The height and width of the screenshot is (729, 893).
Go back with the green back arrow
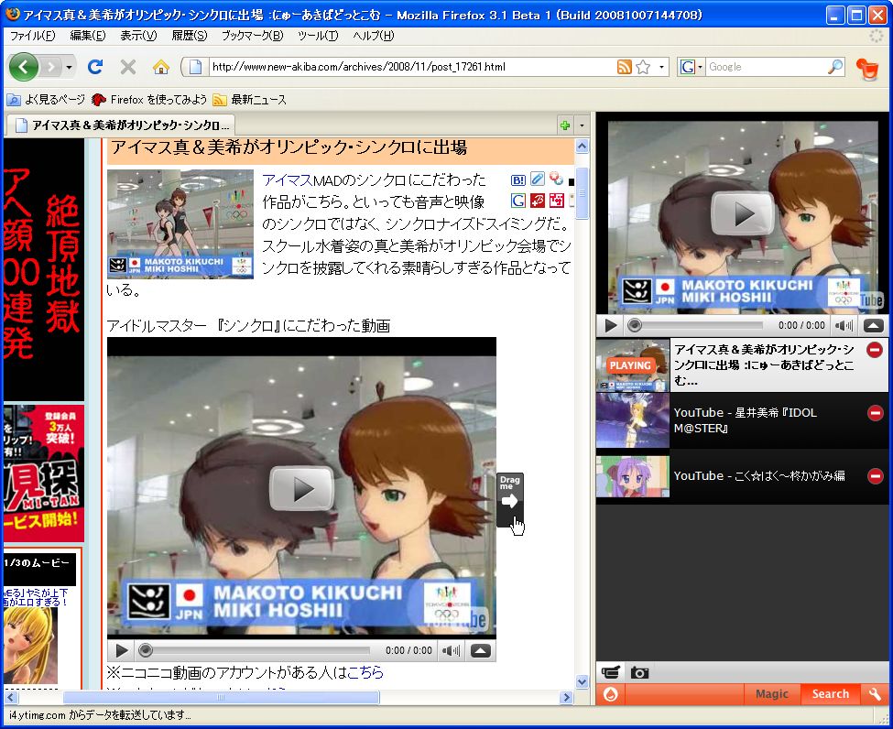(23, 67)
